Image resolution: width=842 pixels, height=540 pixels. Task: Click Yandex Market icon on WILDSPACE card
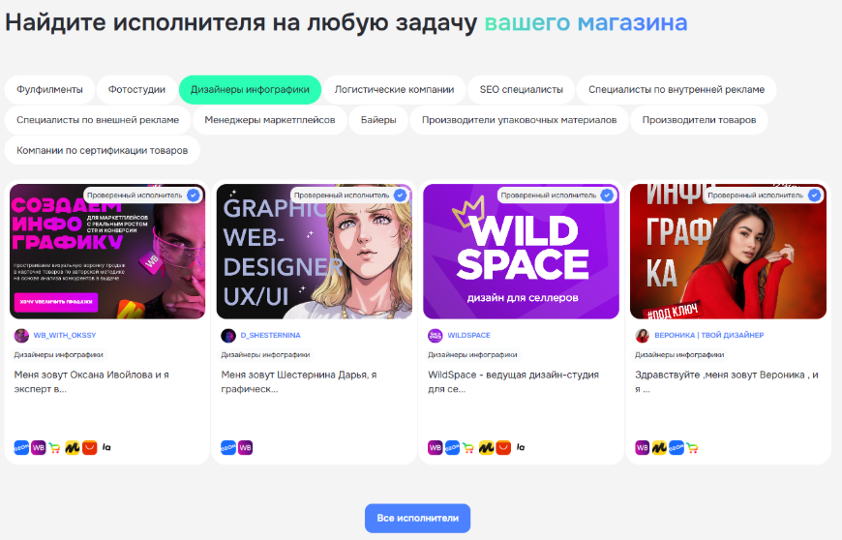click(x=486, y=447)
